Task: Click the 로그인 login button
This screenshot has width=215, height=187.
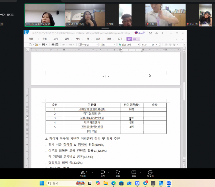Action: click(x=140, y=33)
